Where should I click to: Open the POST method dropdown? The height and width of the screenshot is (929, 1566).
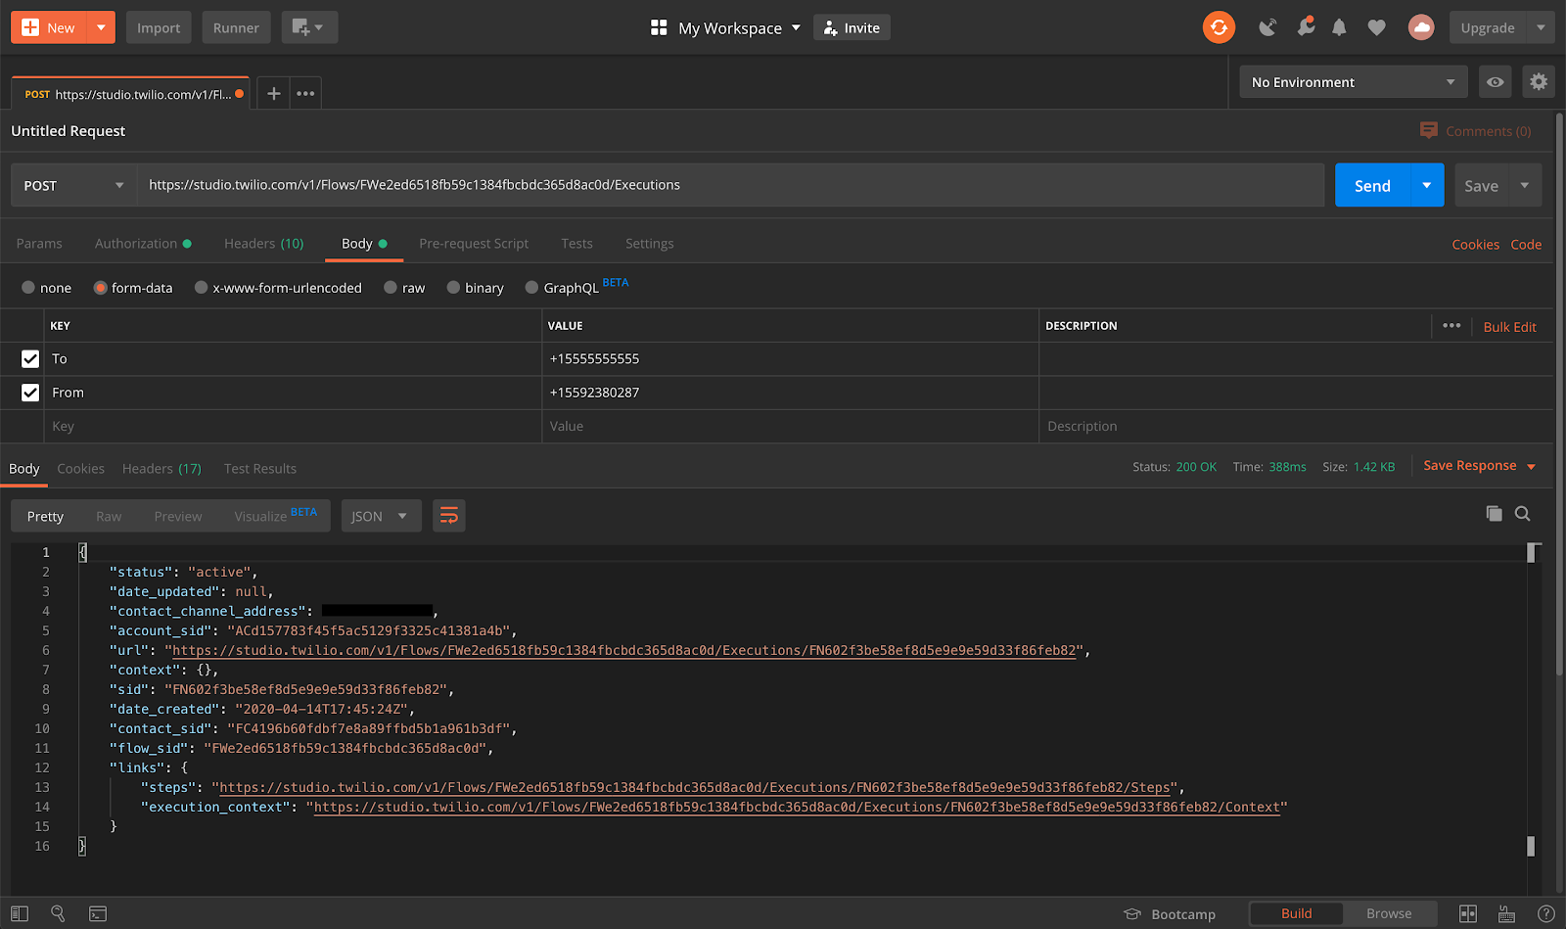pos(73,185)
